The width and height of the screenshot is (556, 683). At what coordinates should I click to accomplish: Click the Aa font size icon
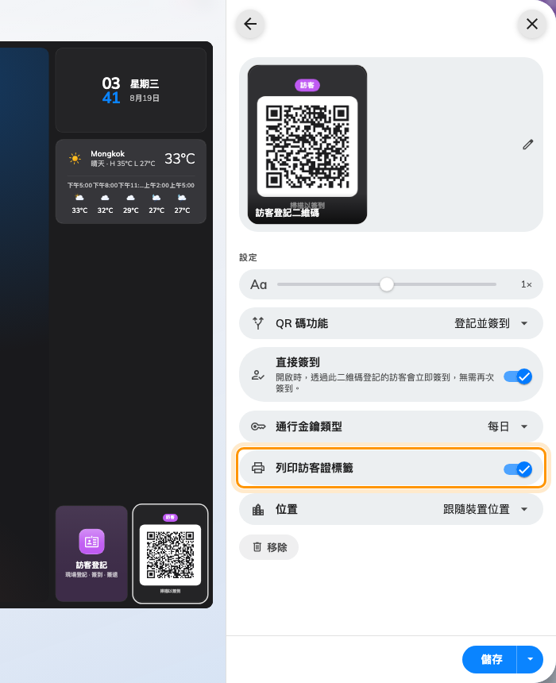pos(258,285)
